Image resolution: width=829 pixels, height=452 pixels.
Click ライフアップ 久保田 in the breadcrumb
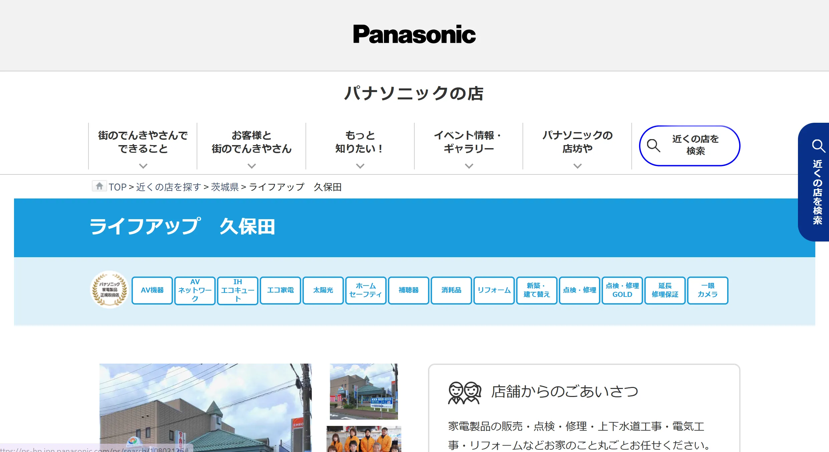295,187
